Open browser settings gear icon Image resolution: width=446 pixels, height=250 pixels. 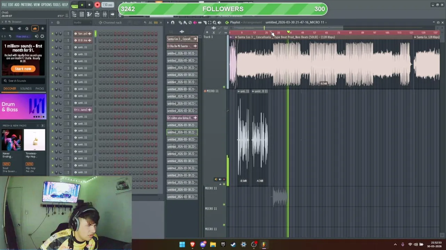point(42,36)
